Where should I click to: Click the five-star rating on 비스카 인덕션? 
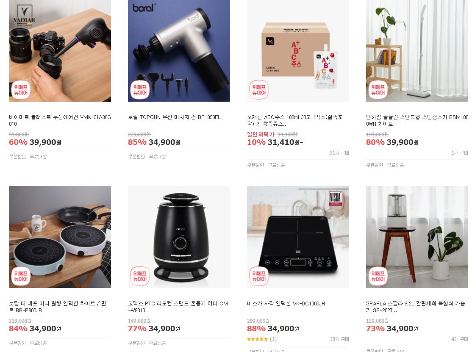coord(257,339)
